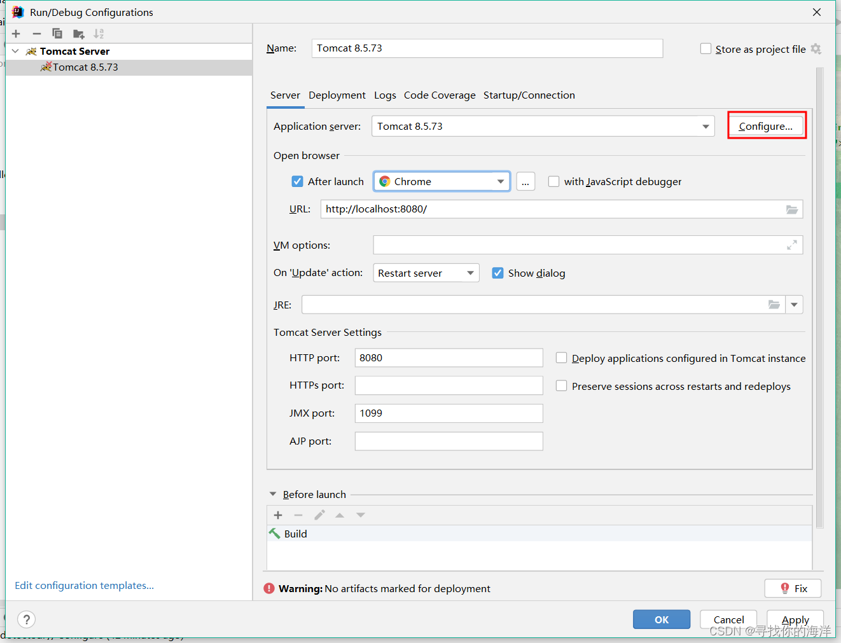Browse URL folder icon
This screenshot has height=643, width=841.
click(x=792, y=209)
